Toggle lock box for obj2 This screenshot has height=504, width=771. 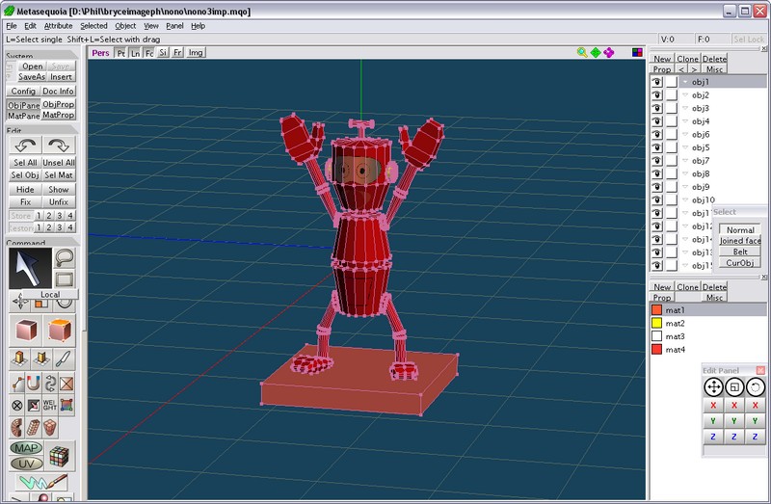coord(672,94)
